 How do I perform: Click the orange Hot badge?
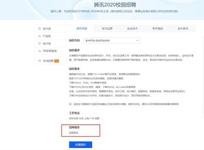pos(57,61)
